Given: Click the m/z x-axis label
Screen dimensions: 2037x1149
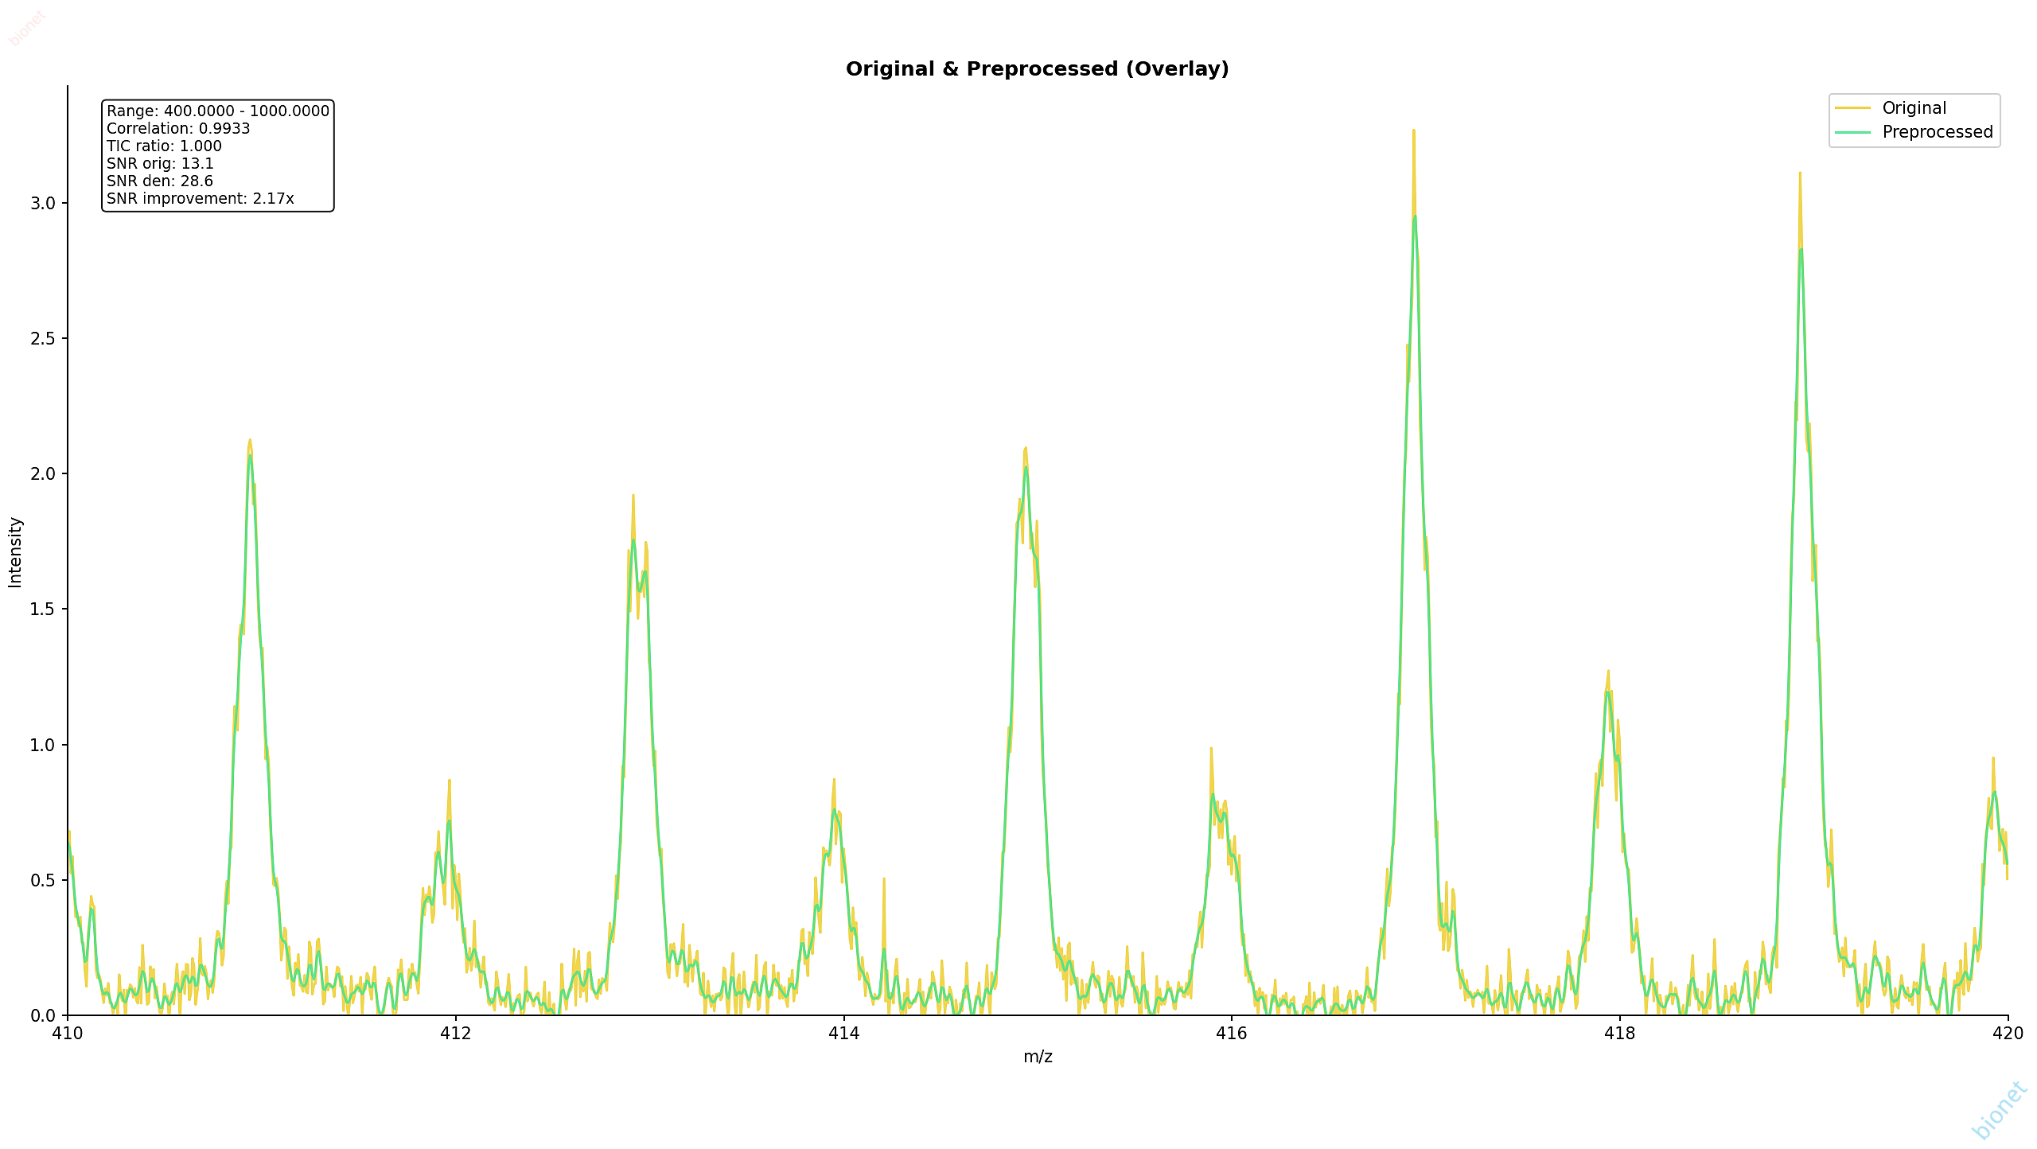Looking at the screenshot, I should tap(1038, 1057).
